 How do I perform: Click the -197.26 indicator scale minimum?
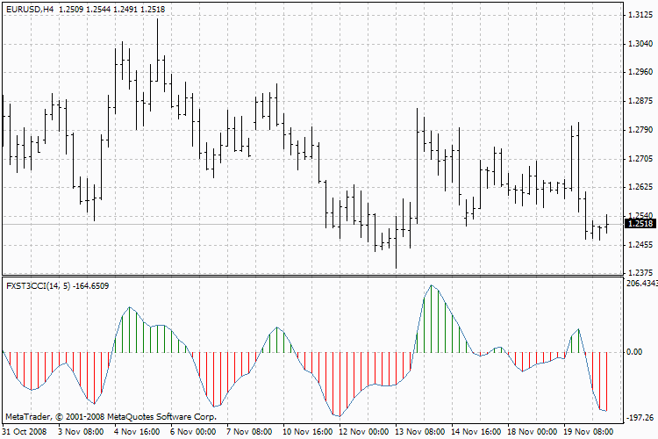(640, 418)
